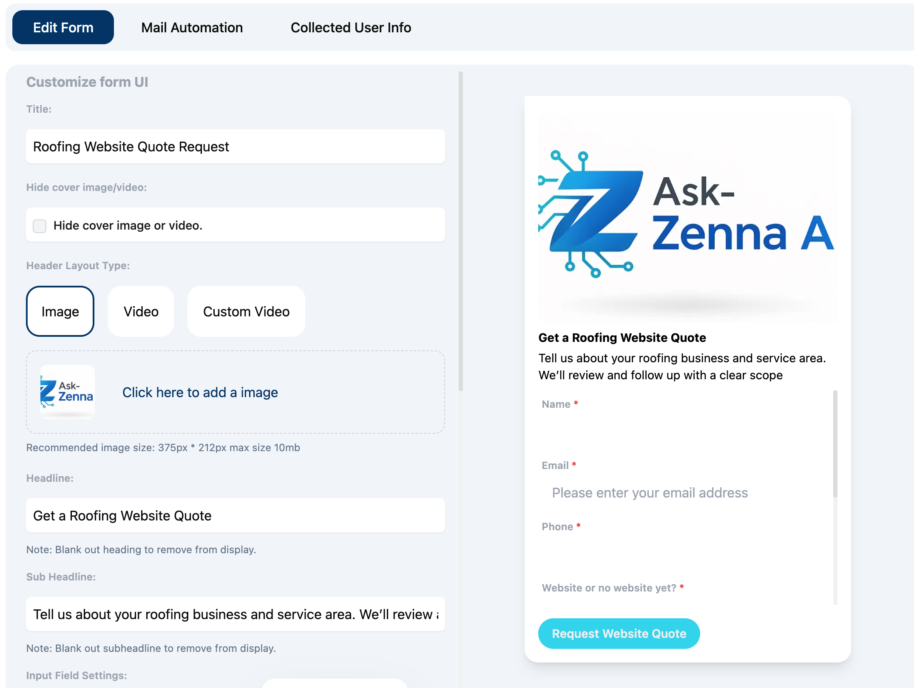The height and width of the screenshot is (688, 914).
Task: Open the Collected User Info tab
Action: pos(351,27)
